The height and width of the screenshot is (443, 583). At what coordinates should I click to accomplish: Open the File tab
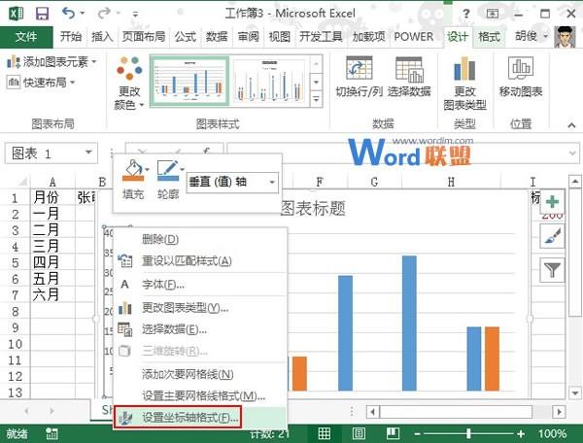tap(26, 37)
